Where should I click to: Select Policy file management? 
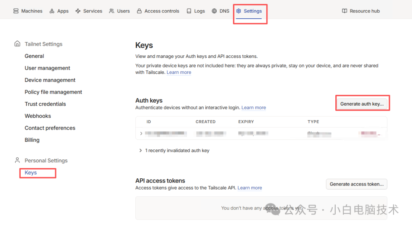click(53, 92)
